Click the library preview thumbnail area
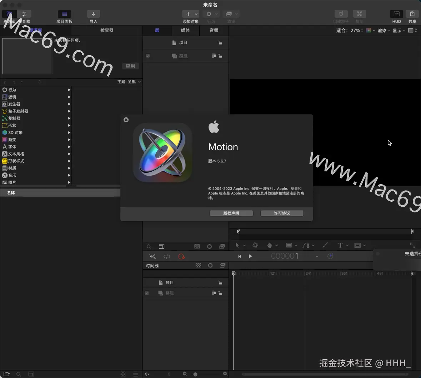This screenshot has height=378, width=421. pyautogui.click(x=27, y=56)
